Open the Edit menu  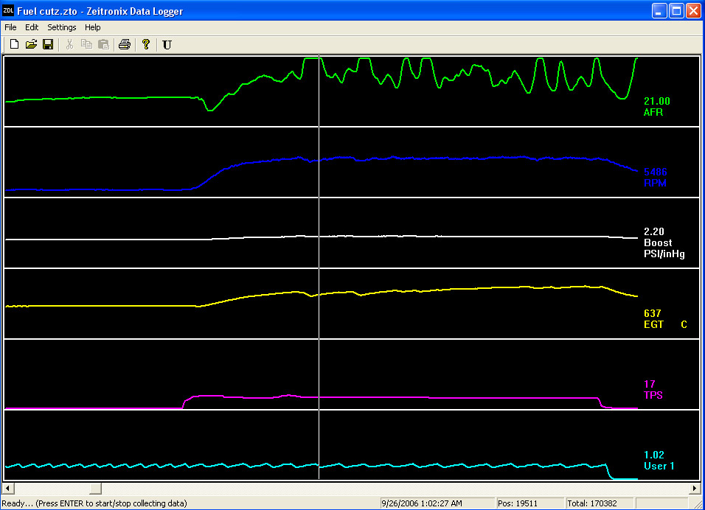32,27
